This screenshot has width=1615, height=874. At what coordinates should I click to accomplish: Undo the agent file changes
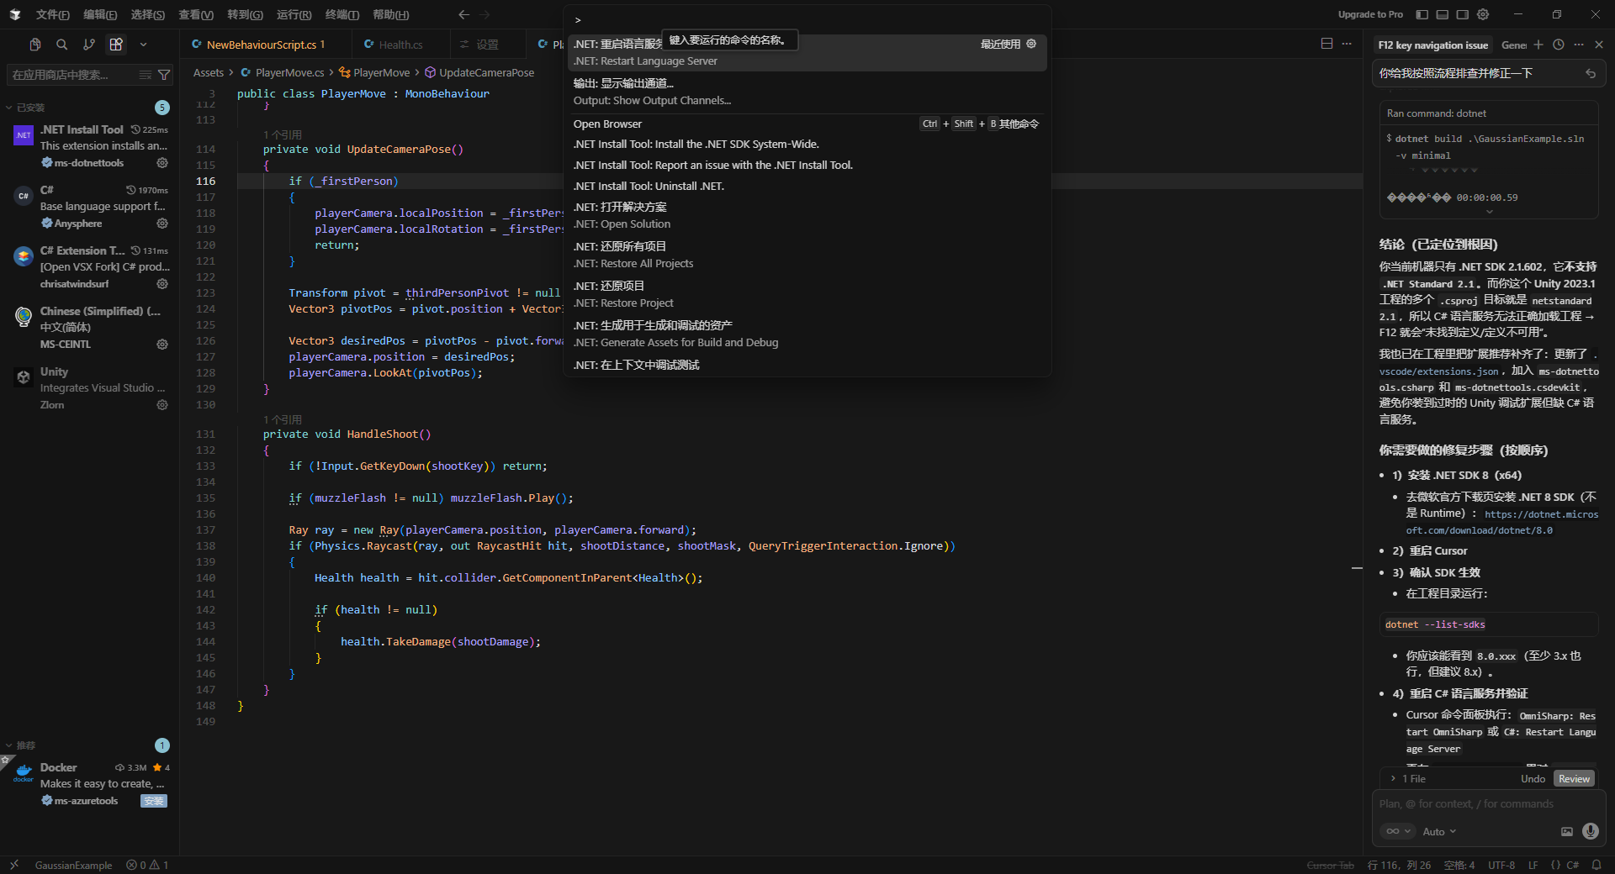[x=1533, y=779]
